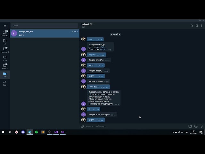Select the highlighted Бот folder
This screenshot has height=154, width=205.
point(5,75)
